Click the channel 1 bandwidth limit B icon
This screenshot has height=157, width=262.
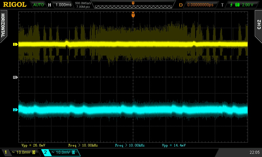(34, 152)
